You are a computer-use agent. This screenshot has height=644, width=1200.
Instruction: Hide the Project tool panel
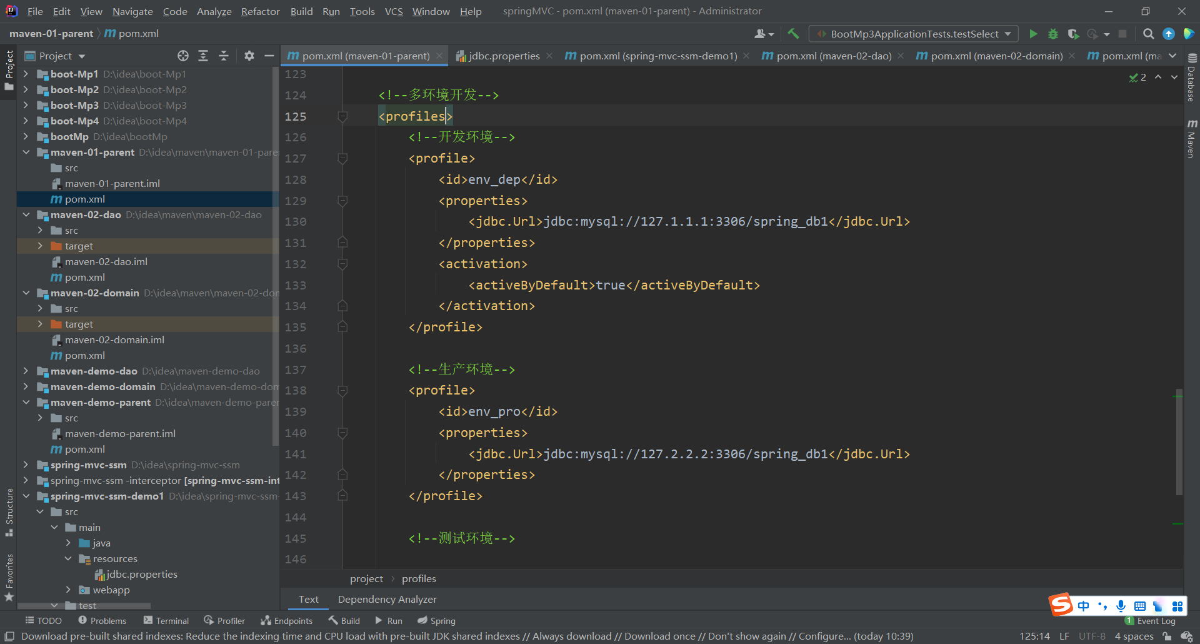[x=269, y=56]
